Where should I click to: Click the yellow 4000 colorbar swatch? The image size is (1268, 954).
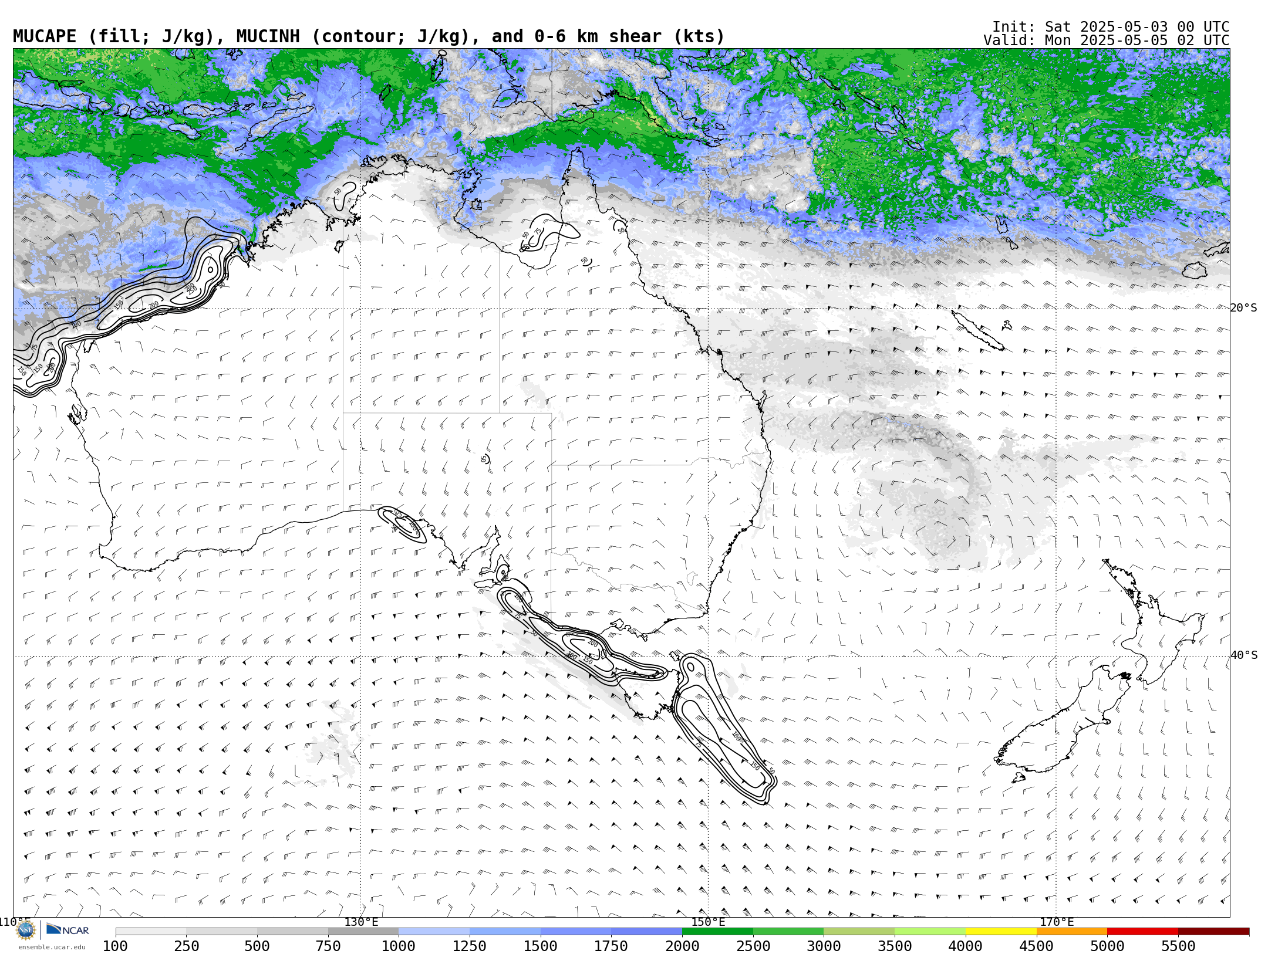pos(1001,932)
